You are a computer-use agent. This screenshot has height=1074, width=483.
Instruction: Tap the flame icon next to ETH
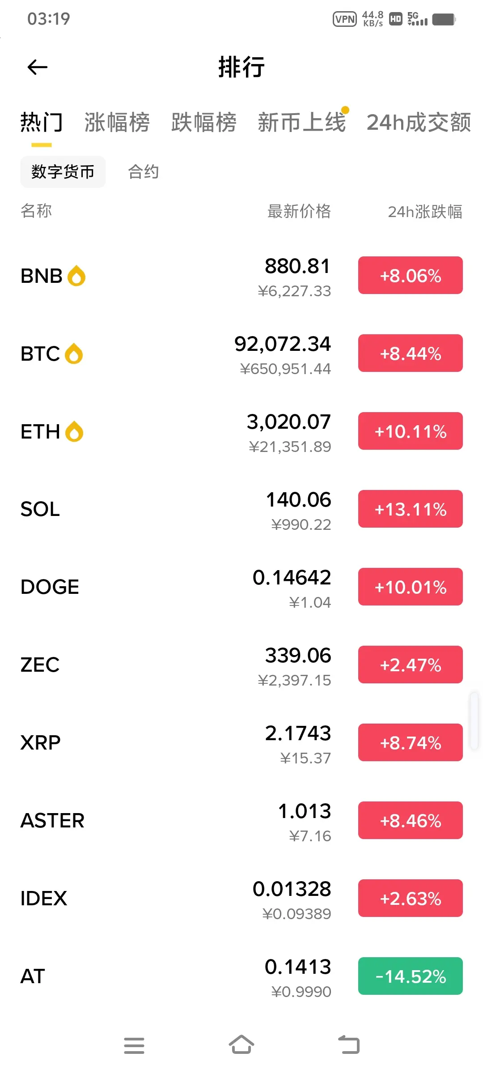click(x=74, y=431)
